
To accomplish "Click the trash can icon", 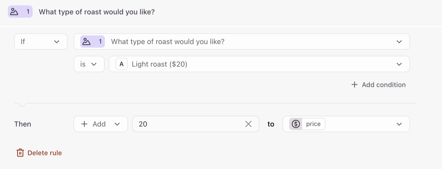I will 20,153.
